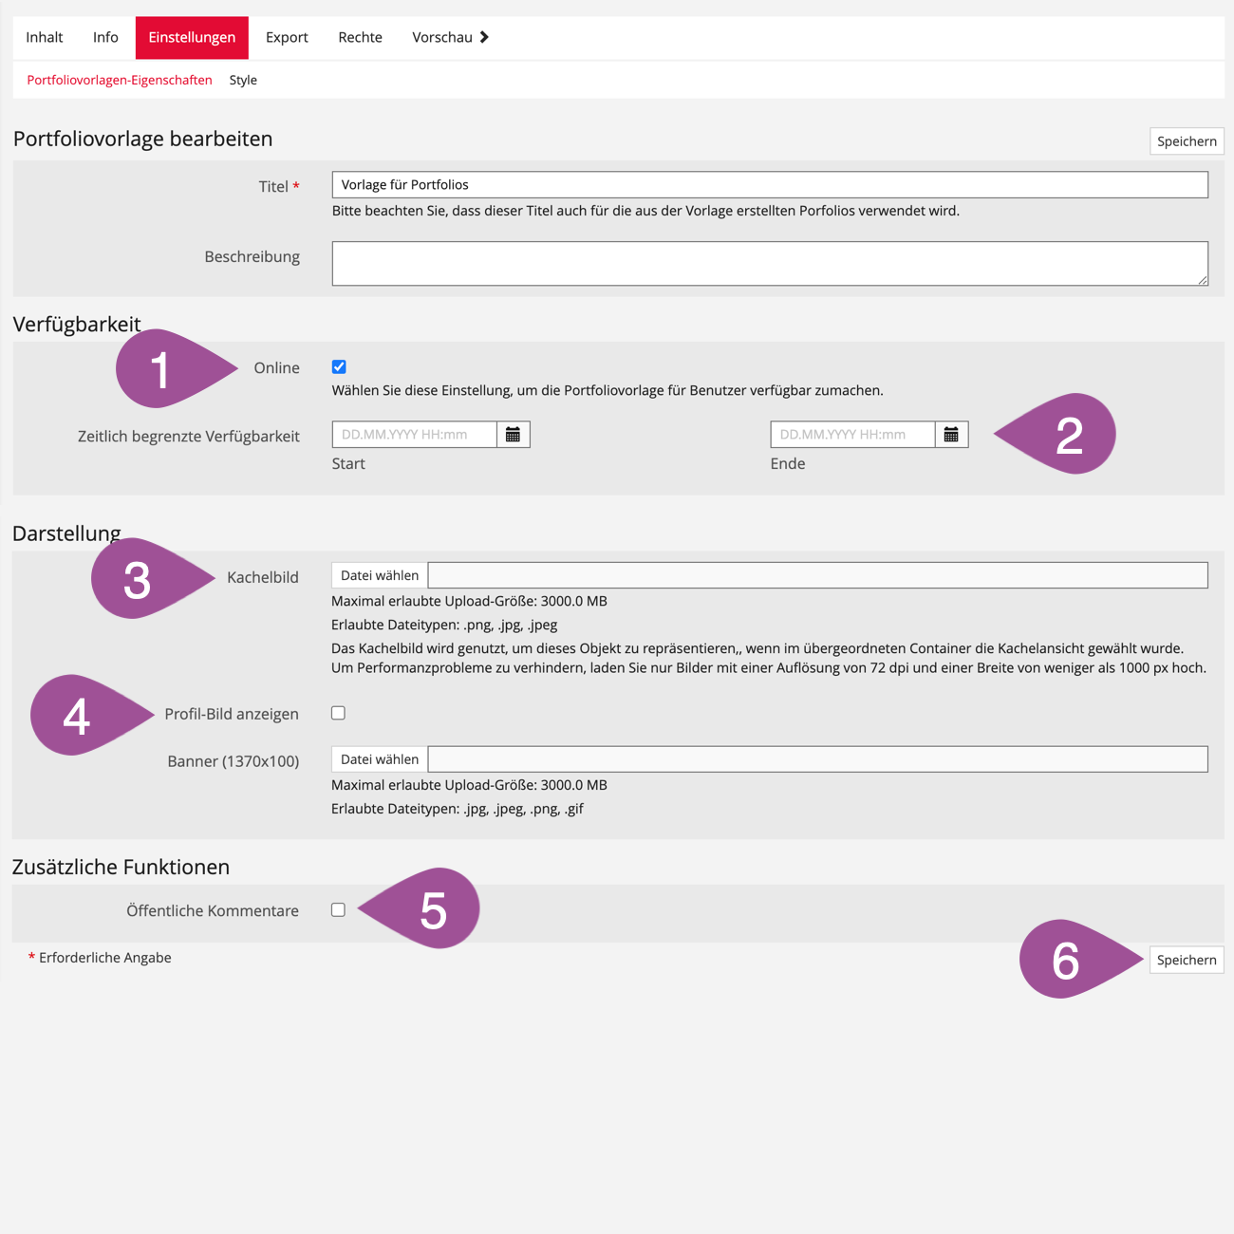Open the Info tab

[x=105, y=37]
